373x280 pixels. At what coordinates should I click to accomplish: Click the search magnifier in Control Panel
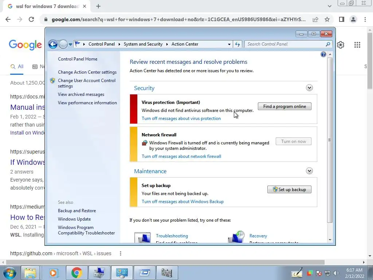point(328,44)
